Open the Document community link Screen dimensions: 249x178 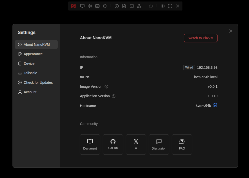point(90,144)
